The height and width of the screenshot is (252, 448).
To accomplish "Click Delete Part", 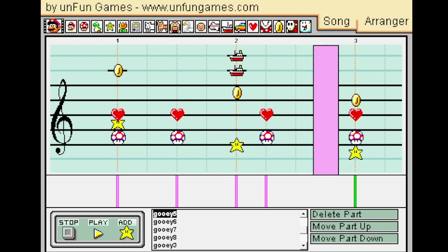I will point(354,214).
